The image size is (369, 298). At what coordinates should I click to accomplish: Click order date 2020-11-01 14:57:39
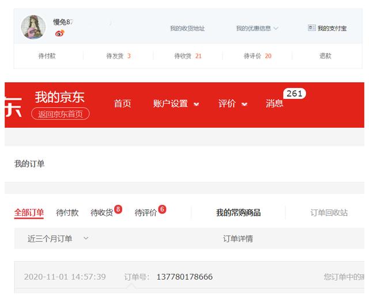coord(65,277)
